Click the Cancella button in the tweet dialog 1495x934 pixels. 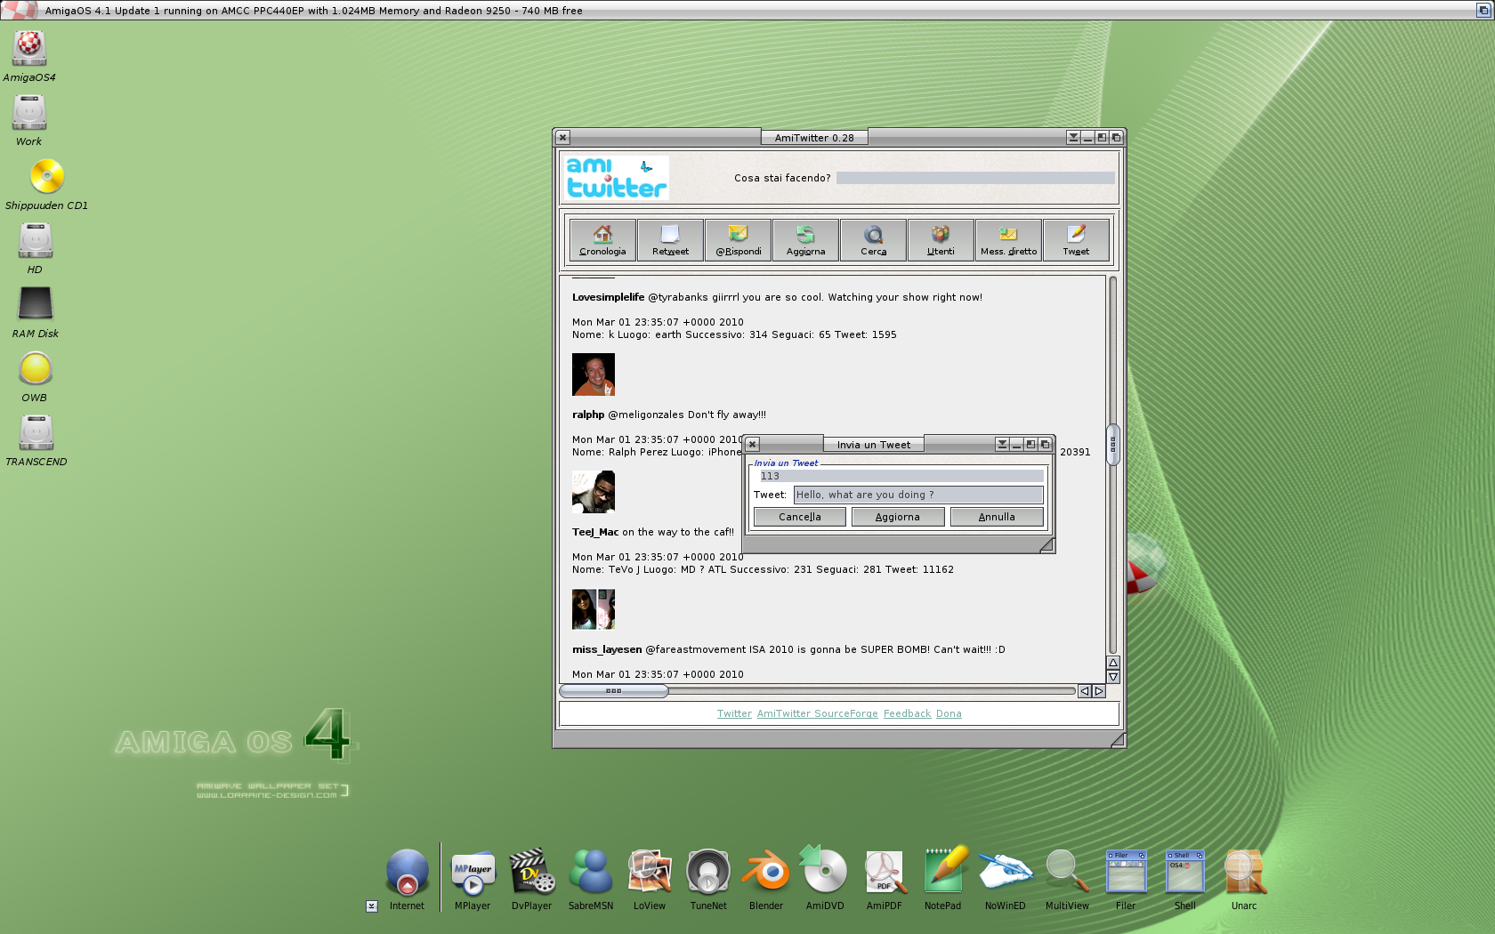pos(800,517)
